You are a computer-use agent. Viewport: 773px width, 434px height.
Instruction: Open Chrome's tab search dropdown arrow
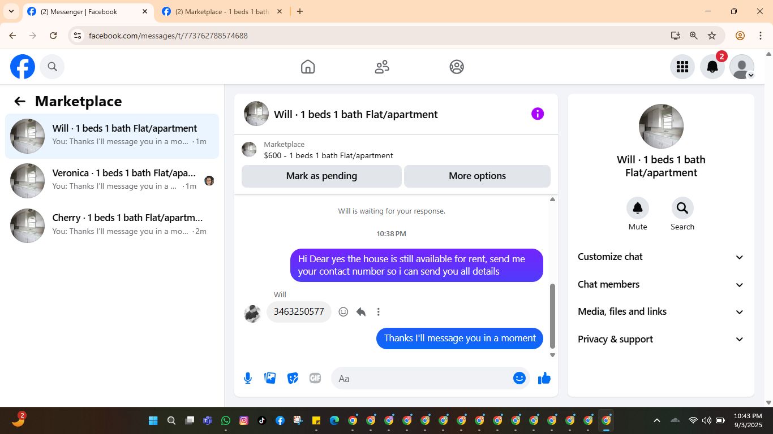point(11,11)
